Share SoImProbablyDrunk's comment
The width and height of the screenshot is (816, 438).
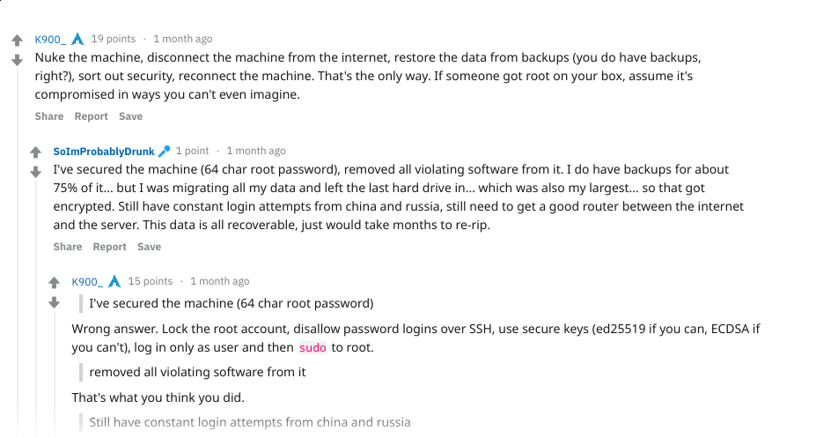[68, 247]
